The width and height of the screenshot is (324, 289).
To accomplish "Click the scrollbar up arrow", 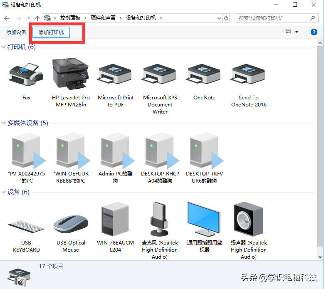I will pos(320,43).
